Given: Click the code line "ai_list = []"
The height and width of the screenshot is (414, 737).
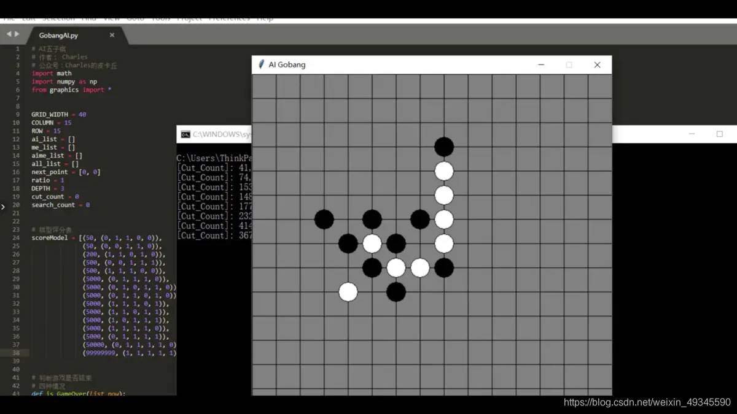Looking at the screenshot, I should (x=53, y=139).
